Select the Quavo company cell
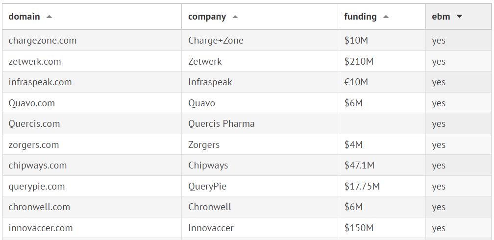The height and width of the screenshot is (240, 494). [x=201, y=103]
